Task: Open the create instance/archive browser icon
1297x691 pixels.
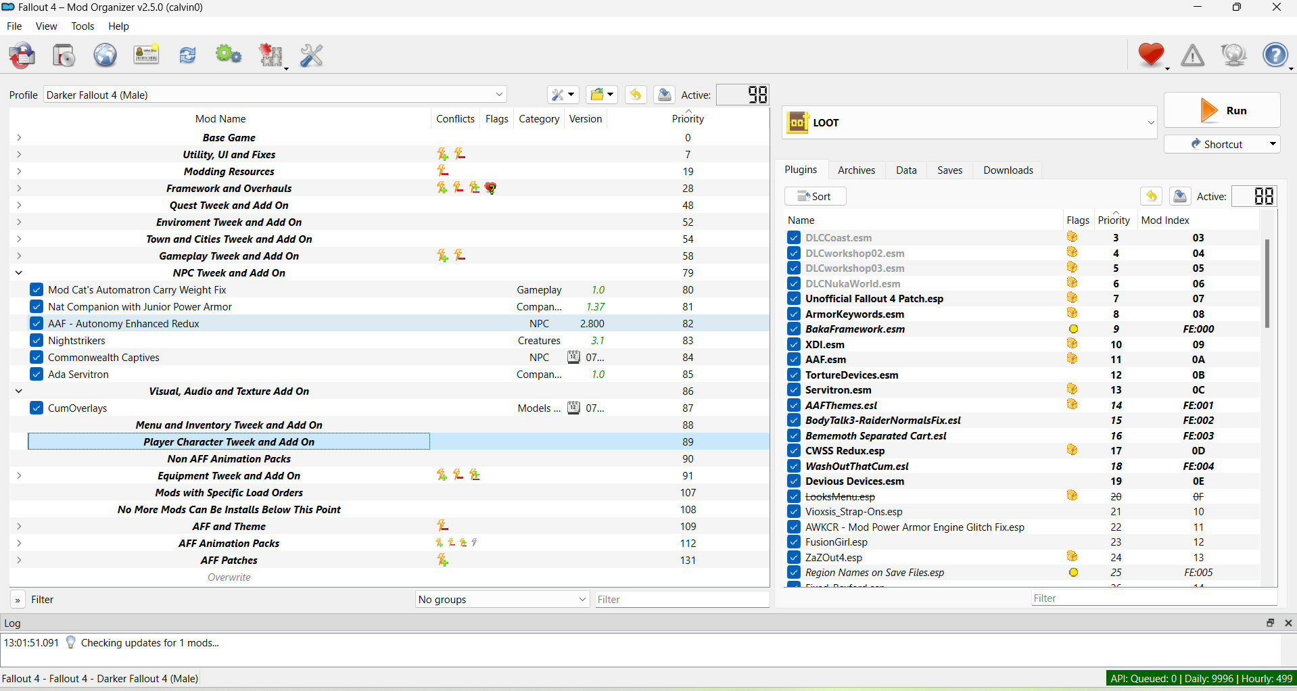Action: (x=22, y=55)
